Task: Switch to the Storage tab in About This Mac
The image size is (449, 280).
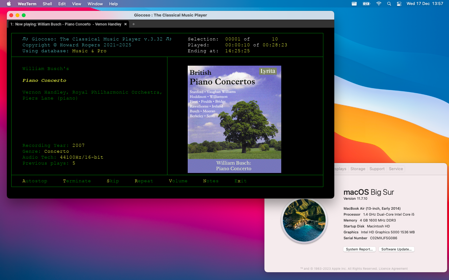Action: 358,169
